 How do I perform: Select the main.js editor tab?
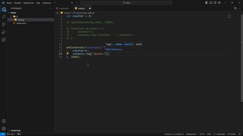click(82, 8)
